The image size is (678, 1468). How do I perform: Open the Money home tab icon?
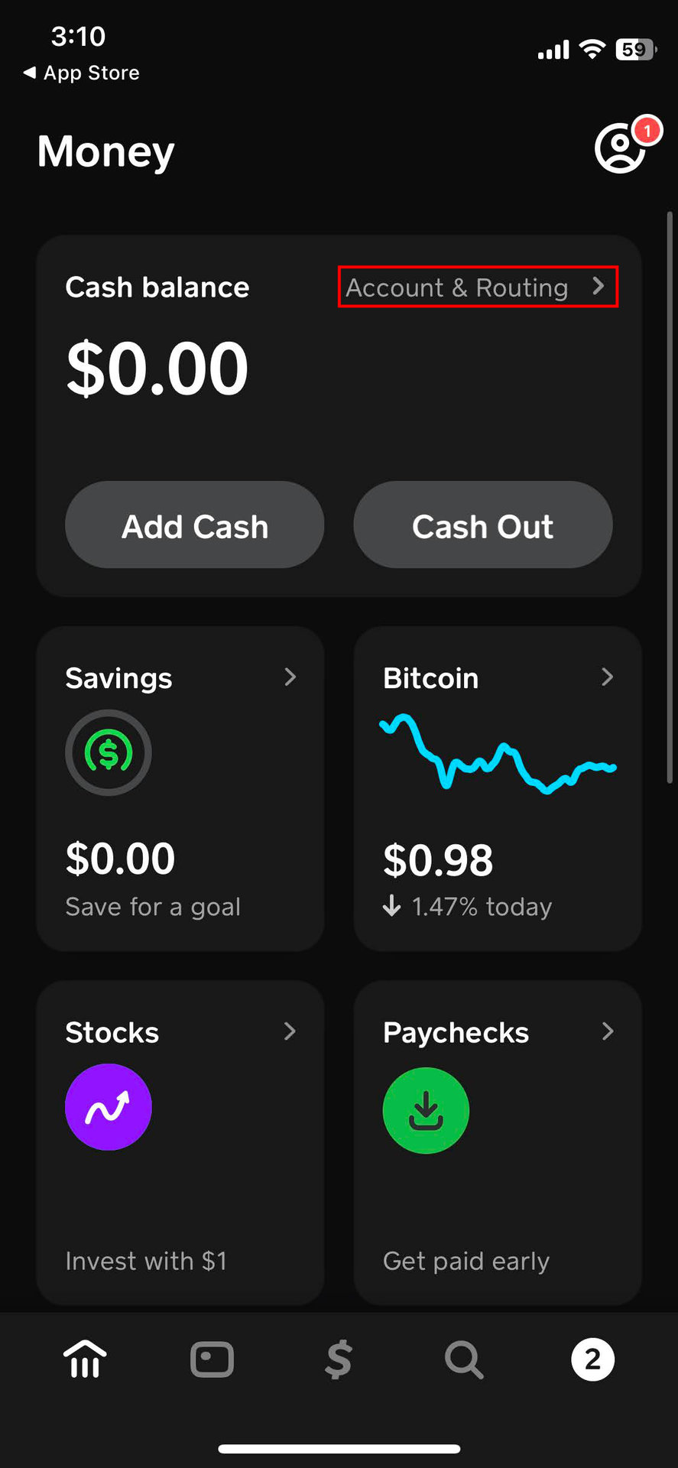tap(85, 1359)
